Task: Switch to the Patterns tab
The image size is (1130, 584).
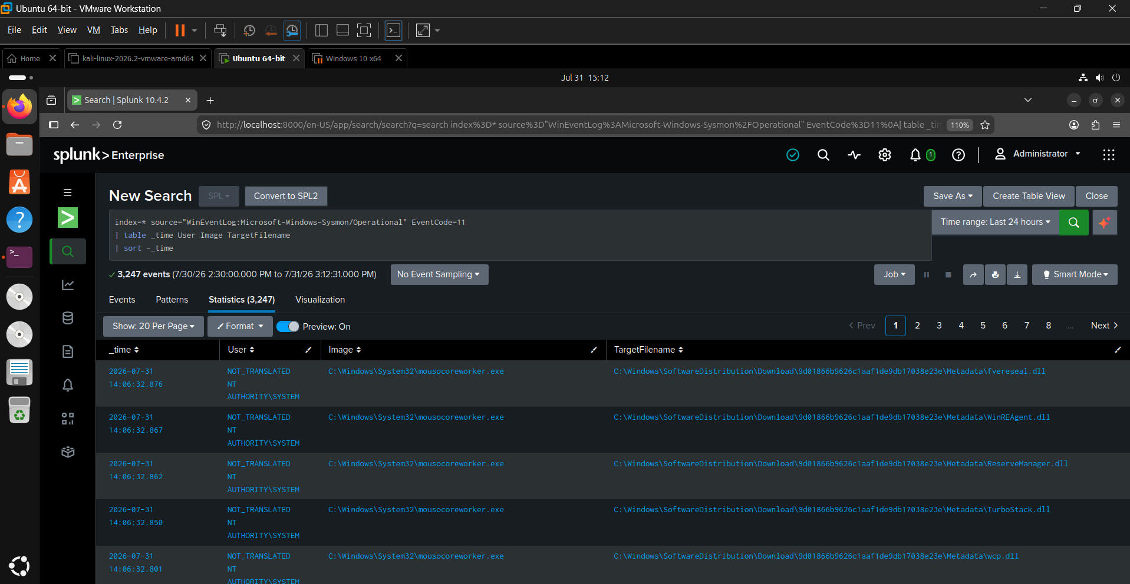Action: coord(172,300)
